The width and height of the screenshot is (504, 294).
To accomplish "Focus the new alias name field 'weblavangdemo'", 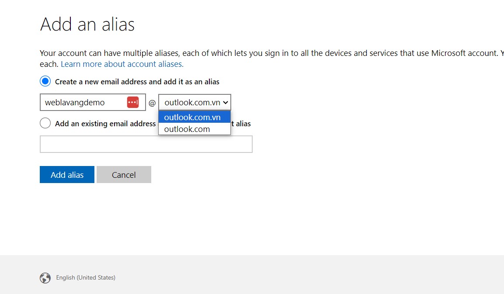I will coord(93,102).
